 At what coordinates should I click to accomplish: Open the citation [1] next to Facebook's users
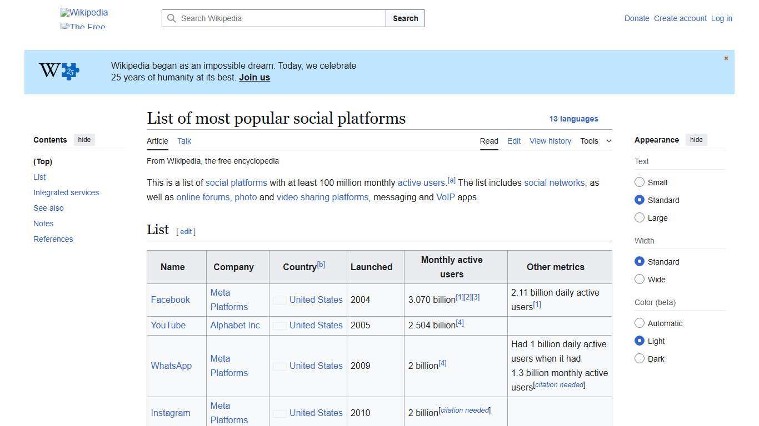pyautogui.click(x=460, y=296)
